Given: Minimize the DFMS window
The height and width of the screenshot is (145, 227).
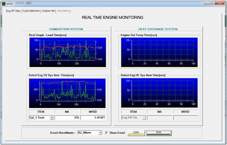Looking at the screenshot, I should point(207,3).
